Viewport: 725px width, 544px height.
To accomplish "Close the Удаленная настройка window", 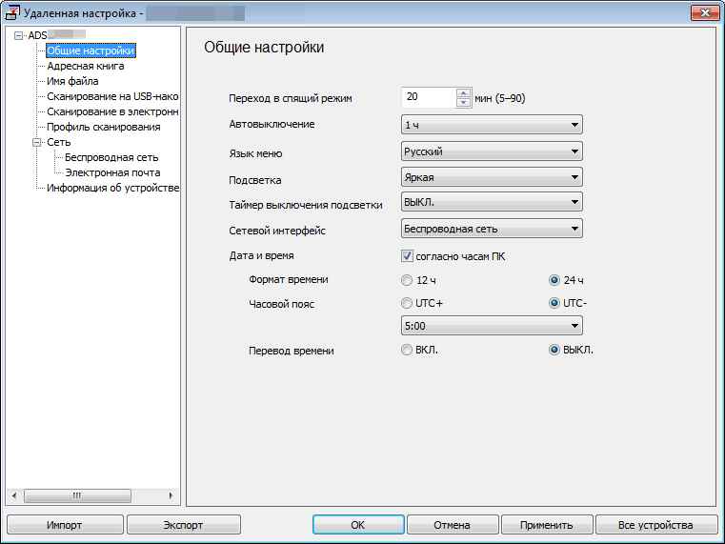I will 705,13.
